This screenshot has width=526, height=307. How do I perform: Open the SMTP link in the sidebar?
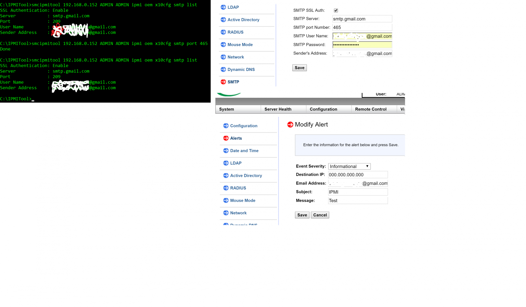233,82
